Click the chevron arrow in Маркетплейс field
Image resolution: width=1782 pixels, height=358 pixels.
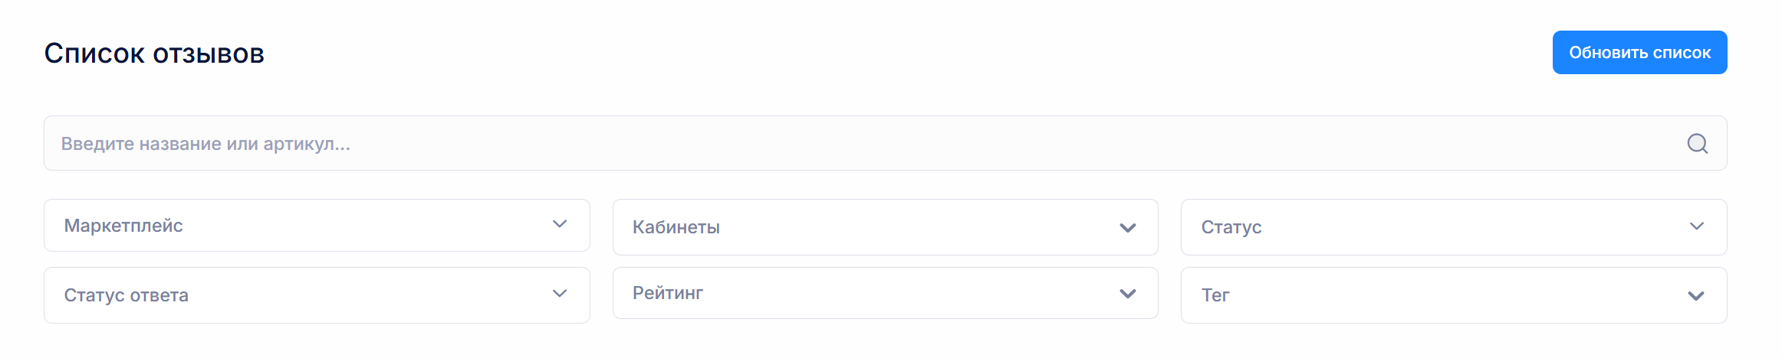(x=560, y=224)
